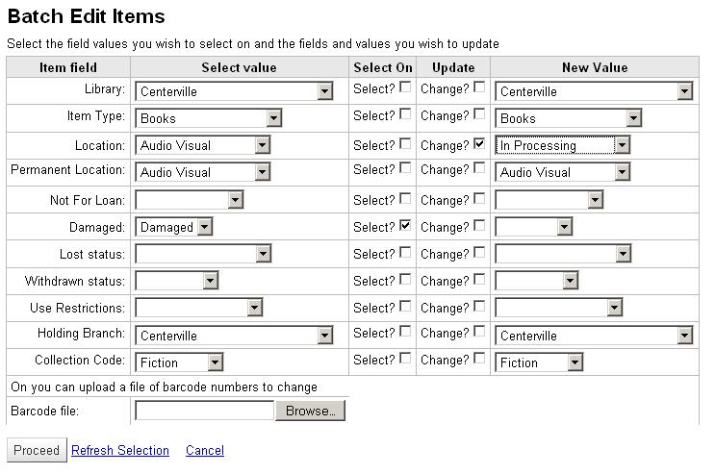Image resolution: width=715 pixels, height=474 pixels.
Task: Click the Refresh Selection link
Action: [x=120, y=451]
